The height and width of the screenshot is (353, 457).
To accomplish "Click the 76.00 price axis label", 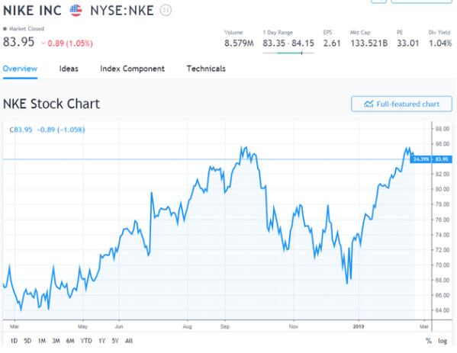I will point(443,220).
